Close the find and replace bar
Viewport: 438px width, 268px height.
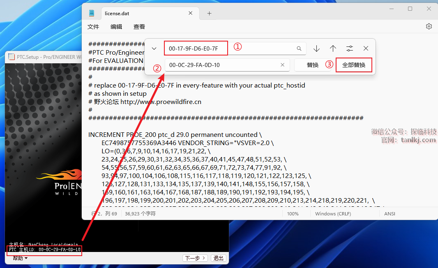click(366, 49)
